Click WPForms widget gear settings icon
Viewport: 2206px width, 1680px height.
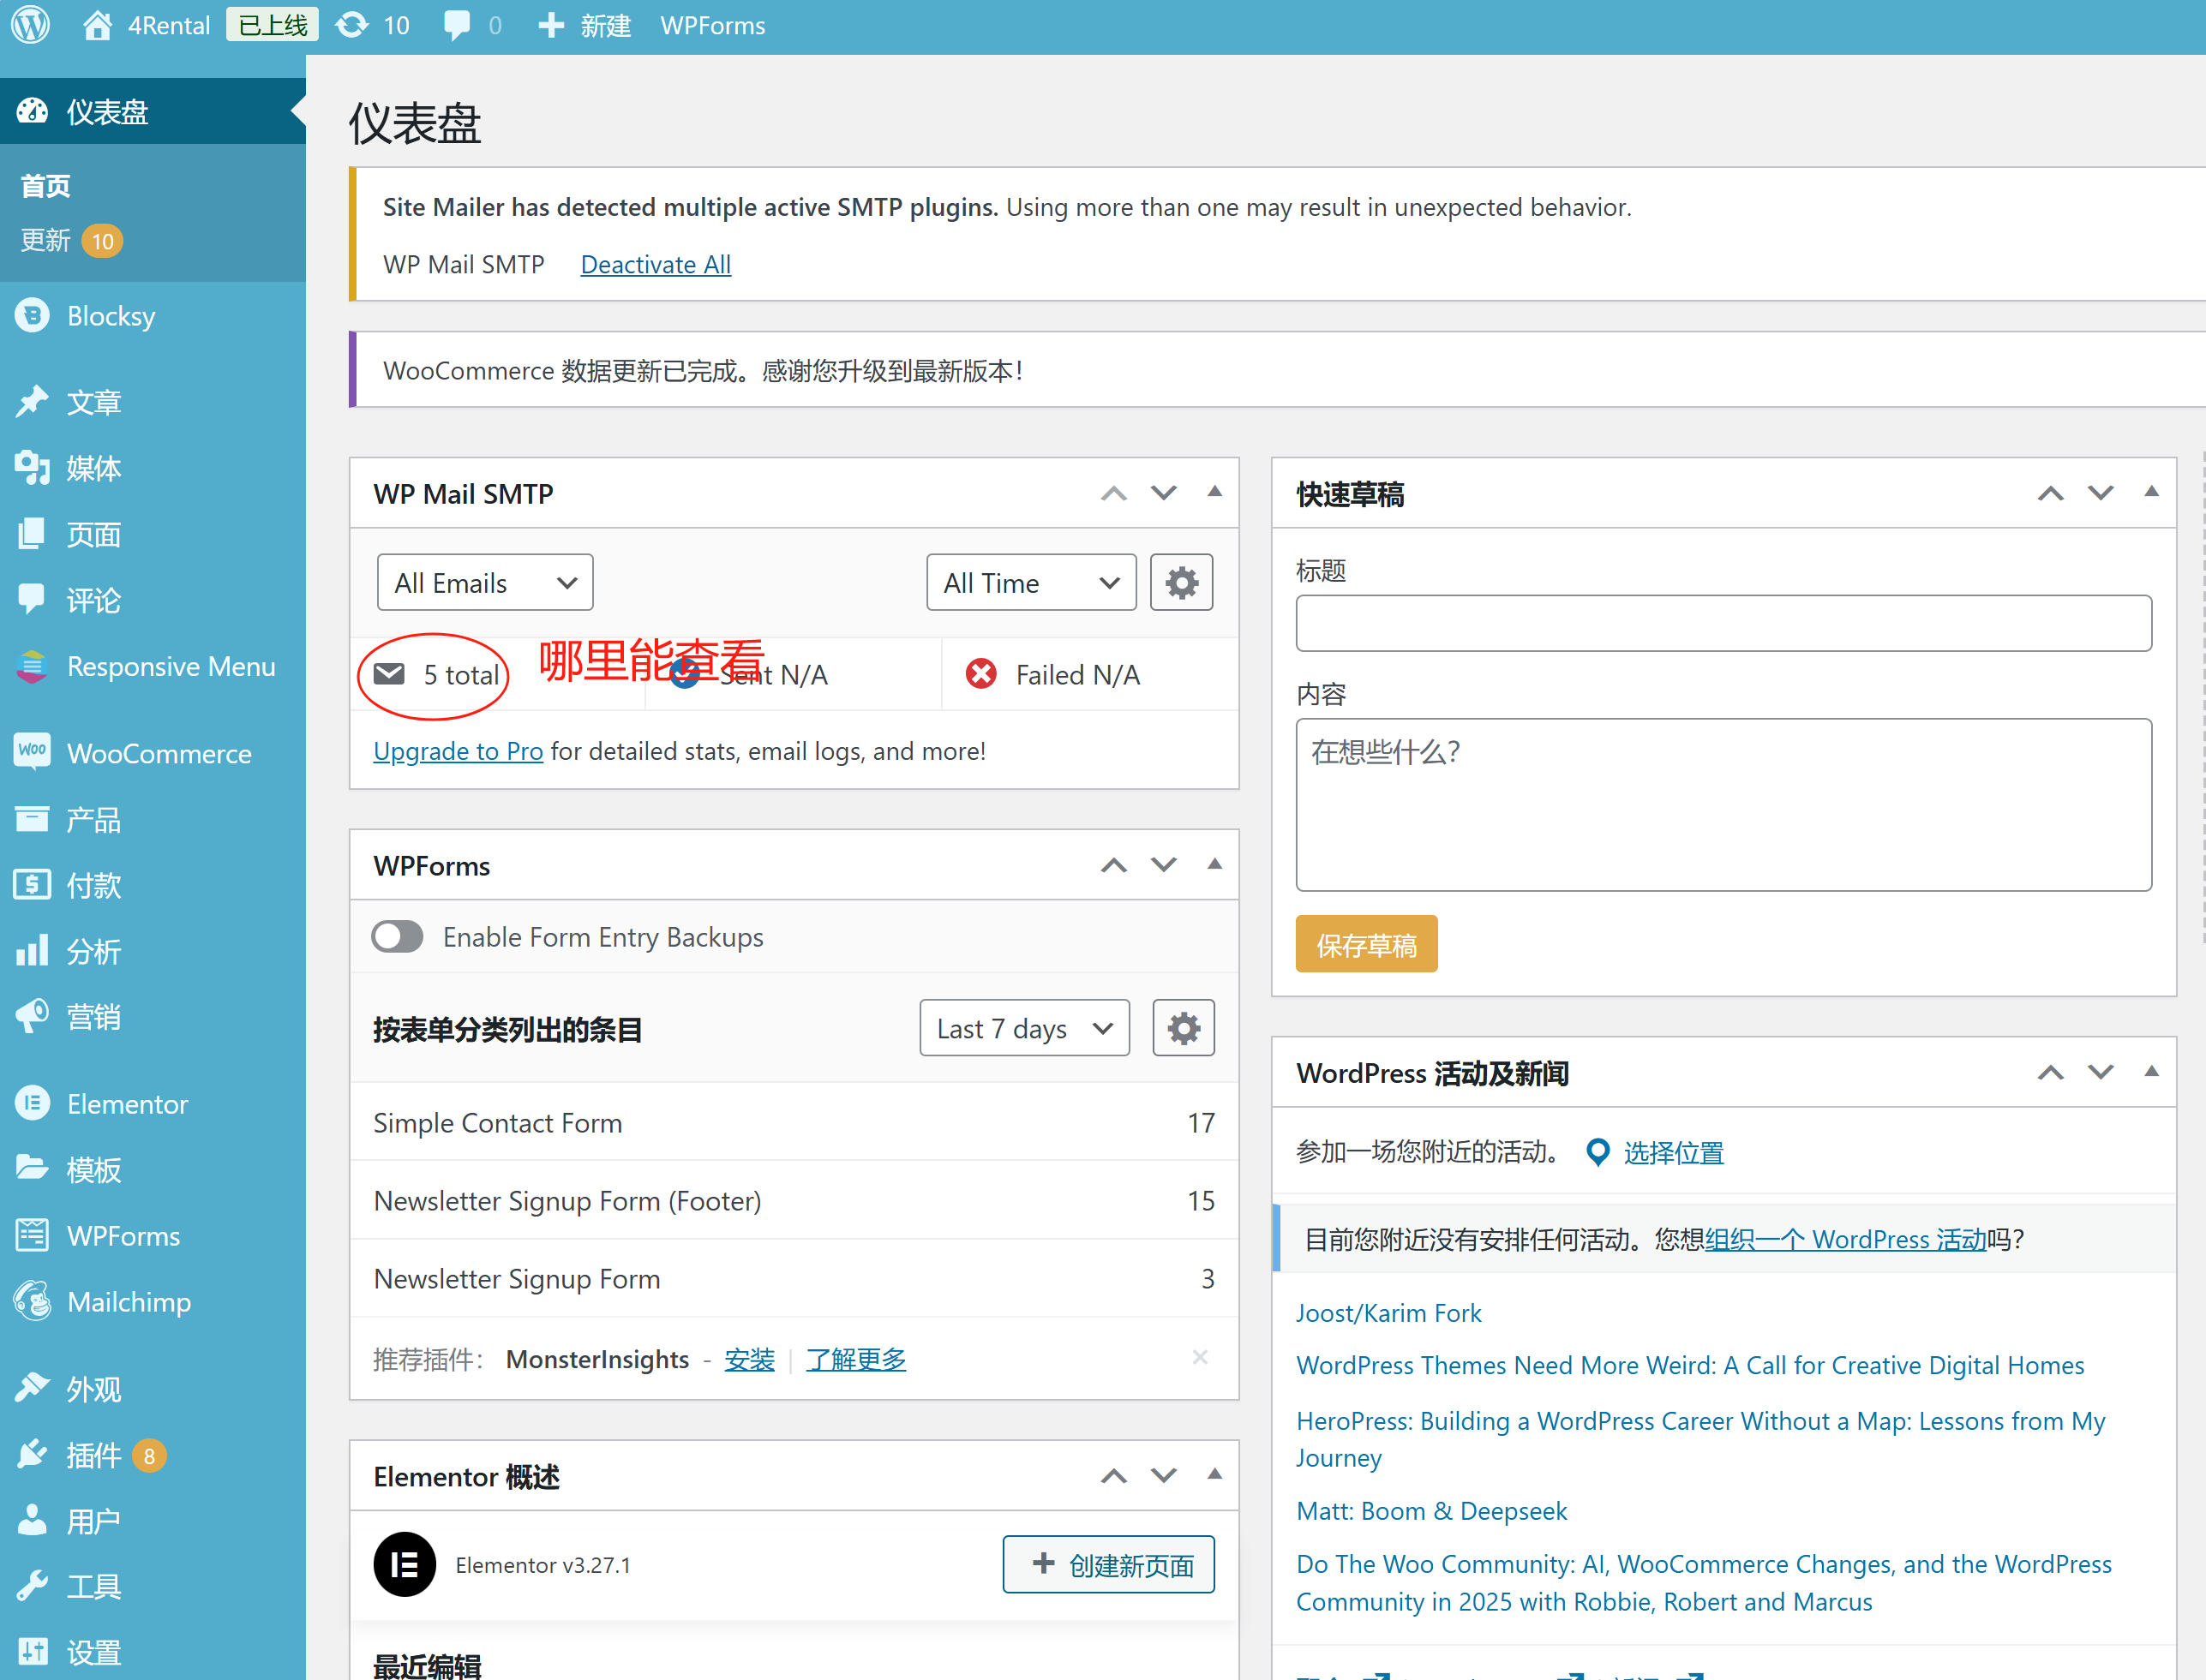pos(1184,1028)
